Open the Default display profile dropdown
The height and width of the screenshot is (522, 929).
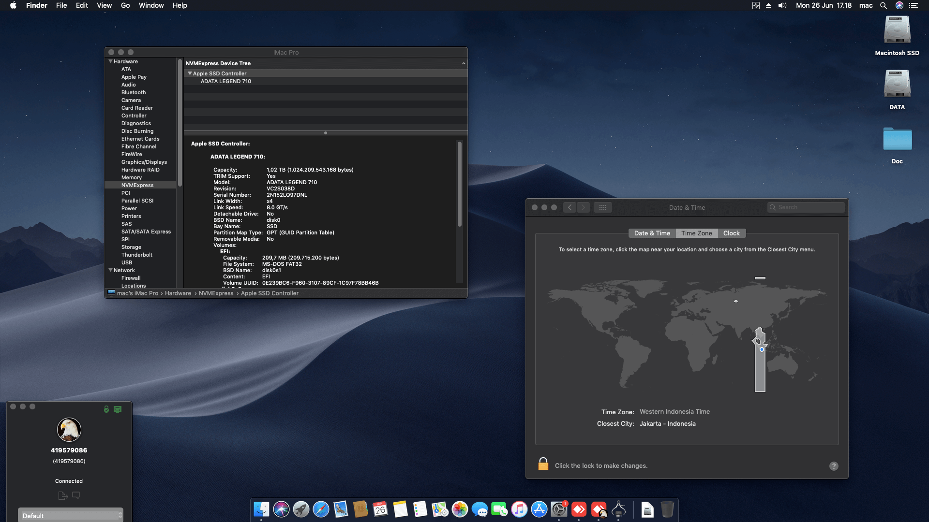70,515
